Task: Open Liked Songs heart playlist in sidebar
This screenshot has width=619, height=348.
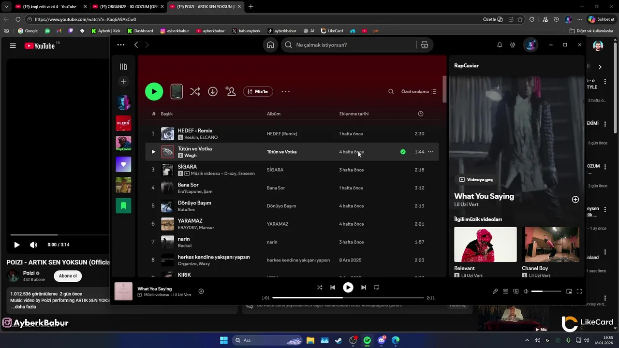Action: tap(123, 164)
